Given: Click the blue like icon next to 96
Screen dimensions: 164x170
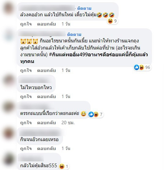Looking at the screenshot, I should coord(136,67).
